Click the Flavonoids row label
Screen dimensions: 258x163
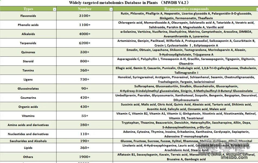(x=28, y=16)
